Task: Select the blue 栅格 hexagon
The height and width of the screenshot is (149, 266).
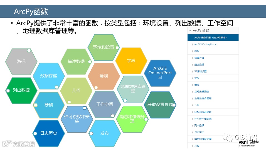Action: pos(49,105)
